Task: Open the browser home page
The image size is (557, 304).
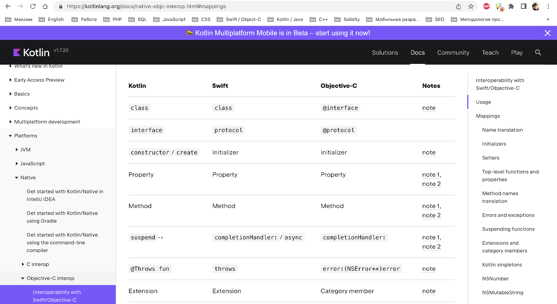Action: click(45, 7)
